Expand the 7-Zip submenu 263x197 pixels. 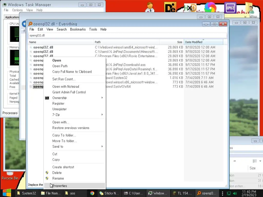click(102, 115)
